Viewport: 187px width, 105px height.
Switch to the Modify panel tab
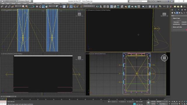[175, 10]
